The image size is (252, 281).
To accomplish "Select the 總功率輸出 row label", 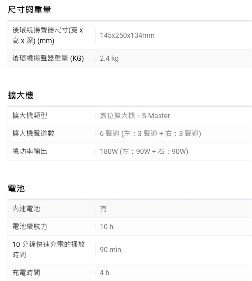I will pos(30,151).
